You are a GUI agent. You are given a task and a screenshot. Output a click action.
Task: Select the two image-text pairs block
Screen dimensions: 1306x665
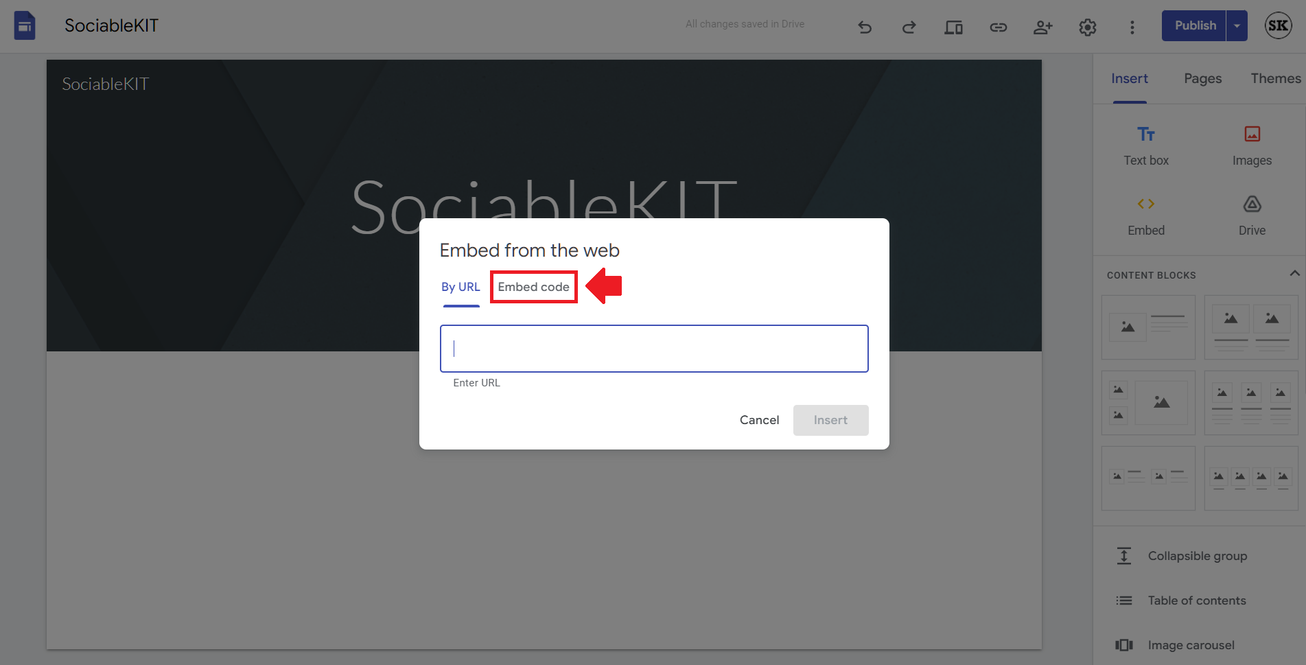pos(1148,478)
